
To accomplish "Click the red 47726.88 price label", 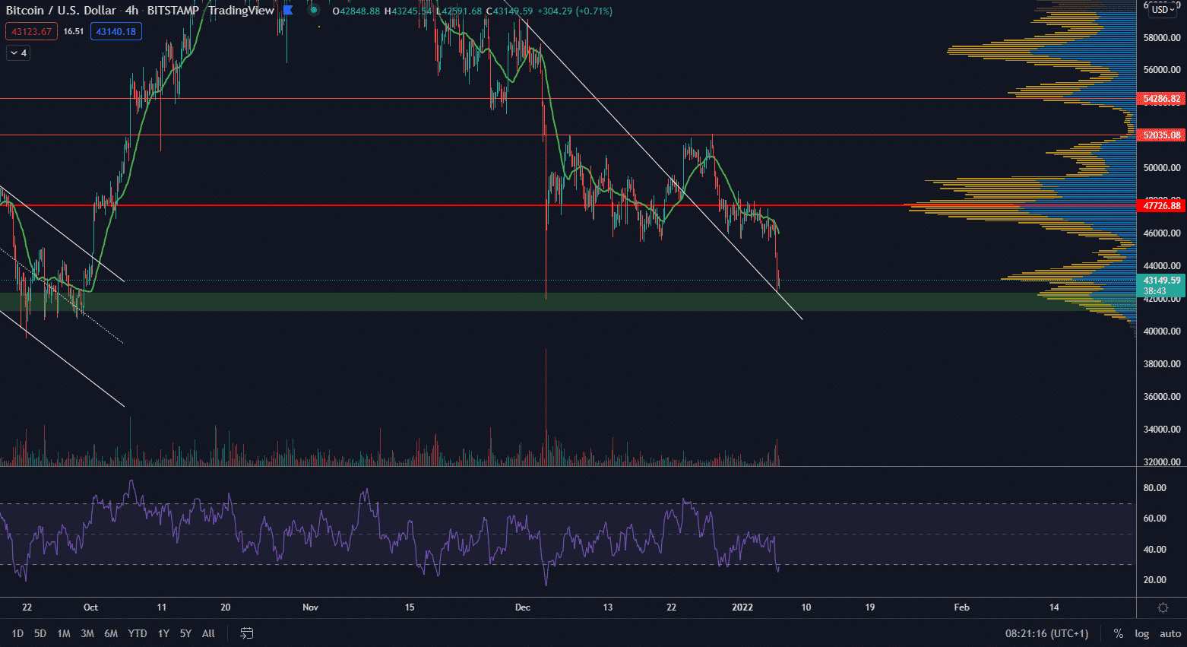I will [1162, 206].
